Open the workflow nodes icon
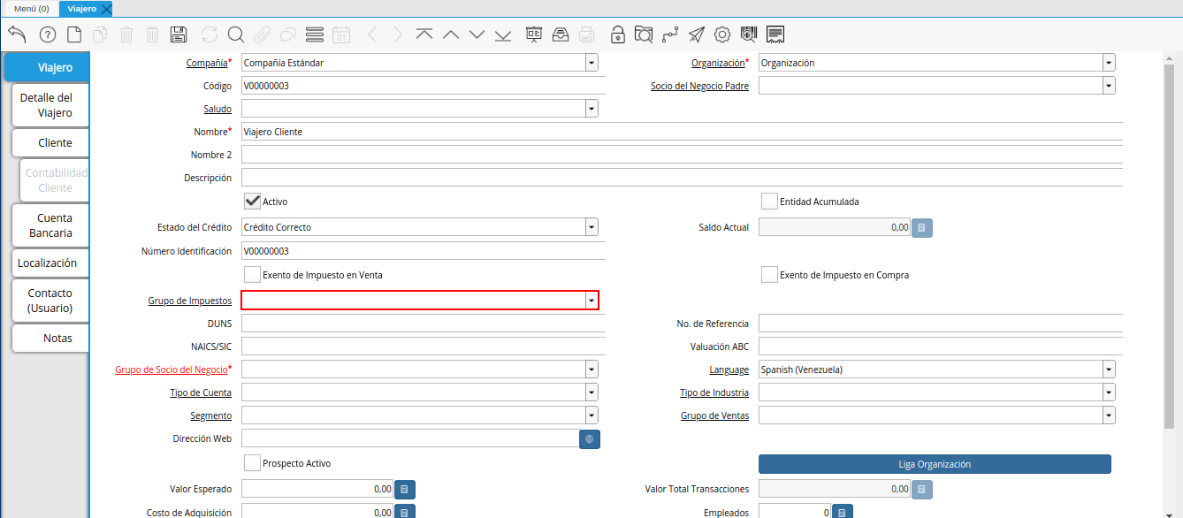Viewport: 1183px width, 518px height. click(670, 34)
